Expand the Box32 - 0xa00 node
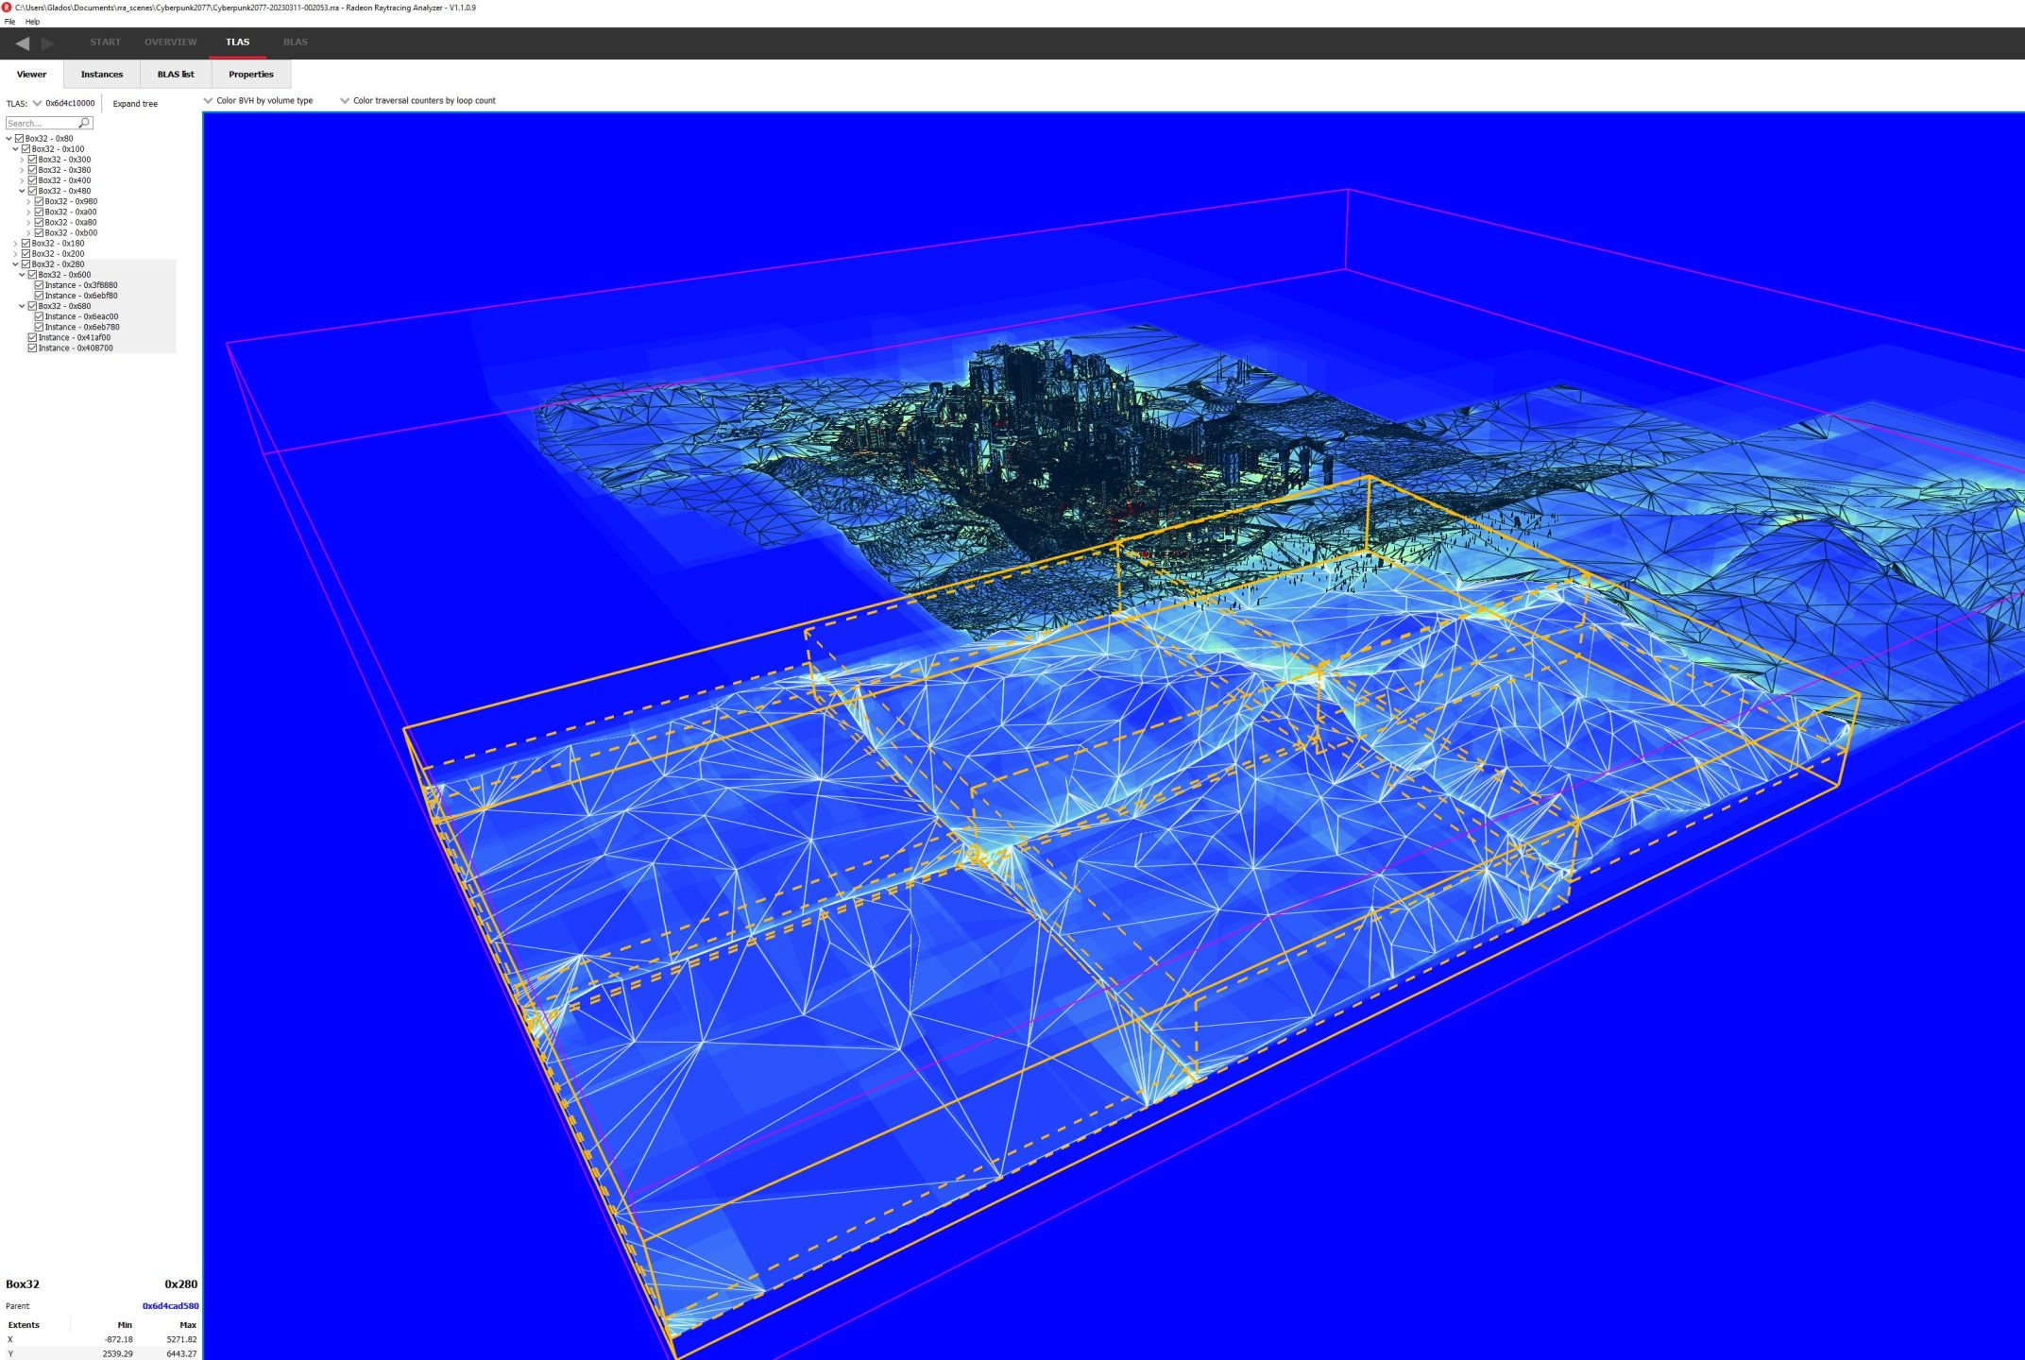 [28, 212]
